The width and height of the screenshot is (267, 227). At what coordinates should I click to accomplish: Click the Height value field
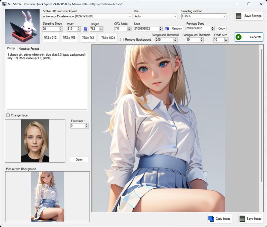[95, 29]
